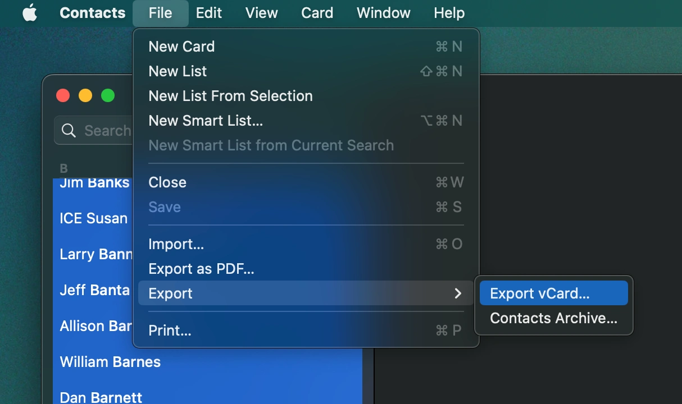Expand the Export submenu chevron
Image resolution: width=682 pixels, height=404 pixels.
[458, 293]
